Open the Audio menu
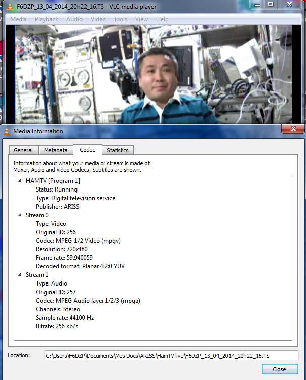Screen dimensions: 306x380 (74, 19)
